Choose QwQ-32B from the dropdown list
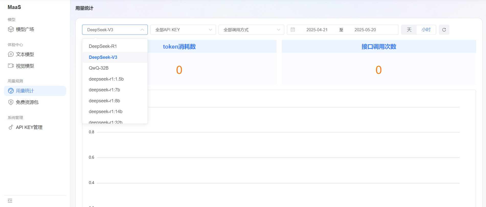486x207 pixels. pyautogui.click(x=115, y=68)
